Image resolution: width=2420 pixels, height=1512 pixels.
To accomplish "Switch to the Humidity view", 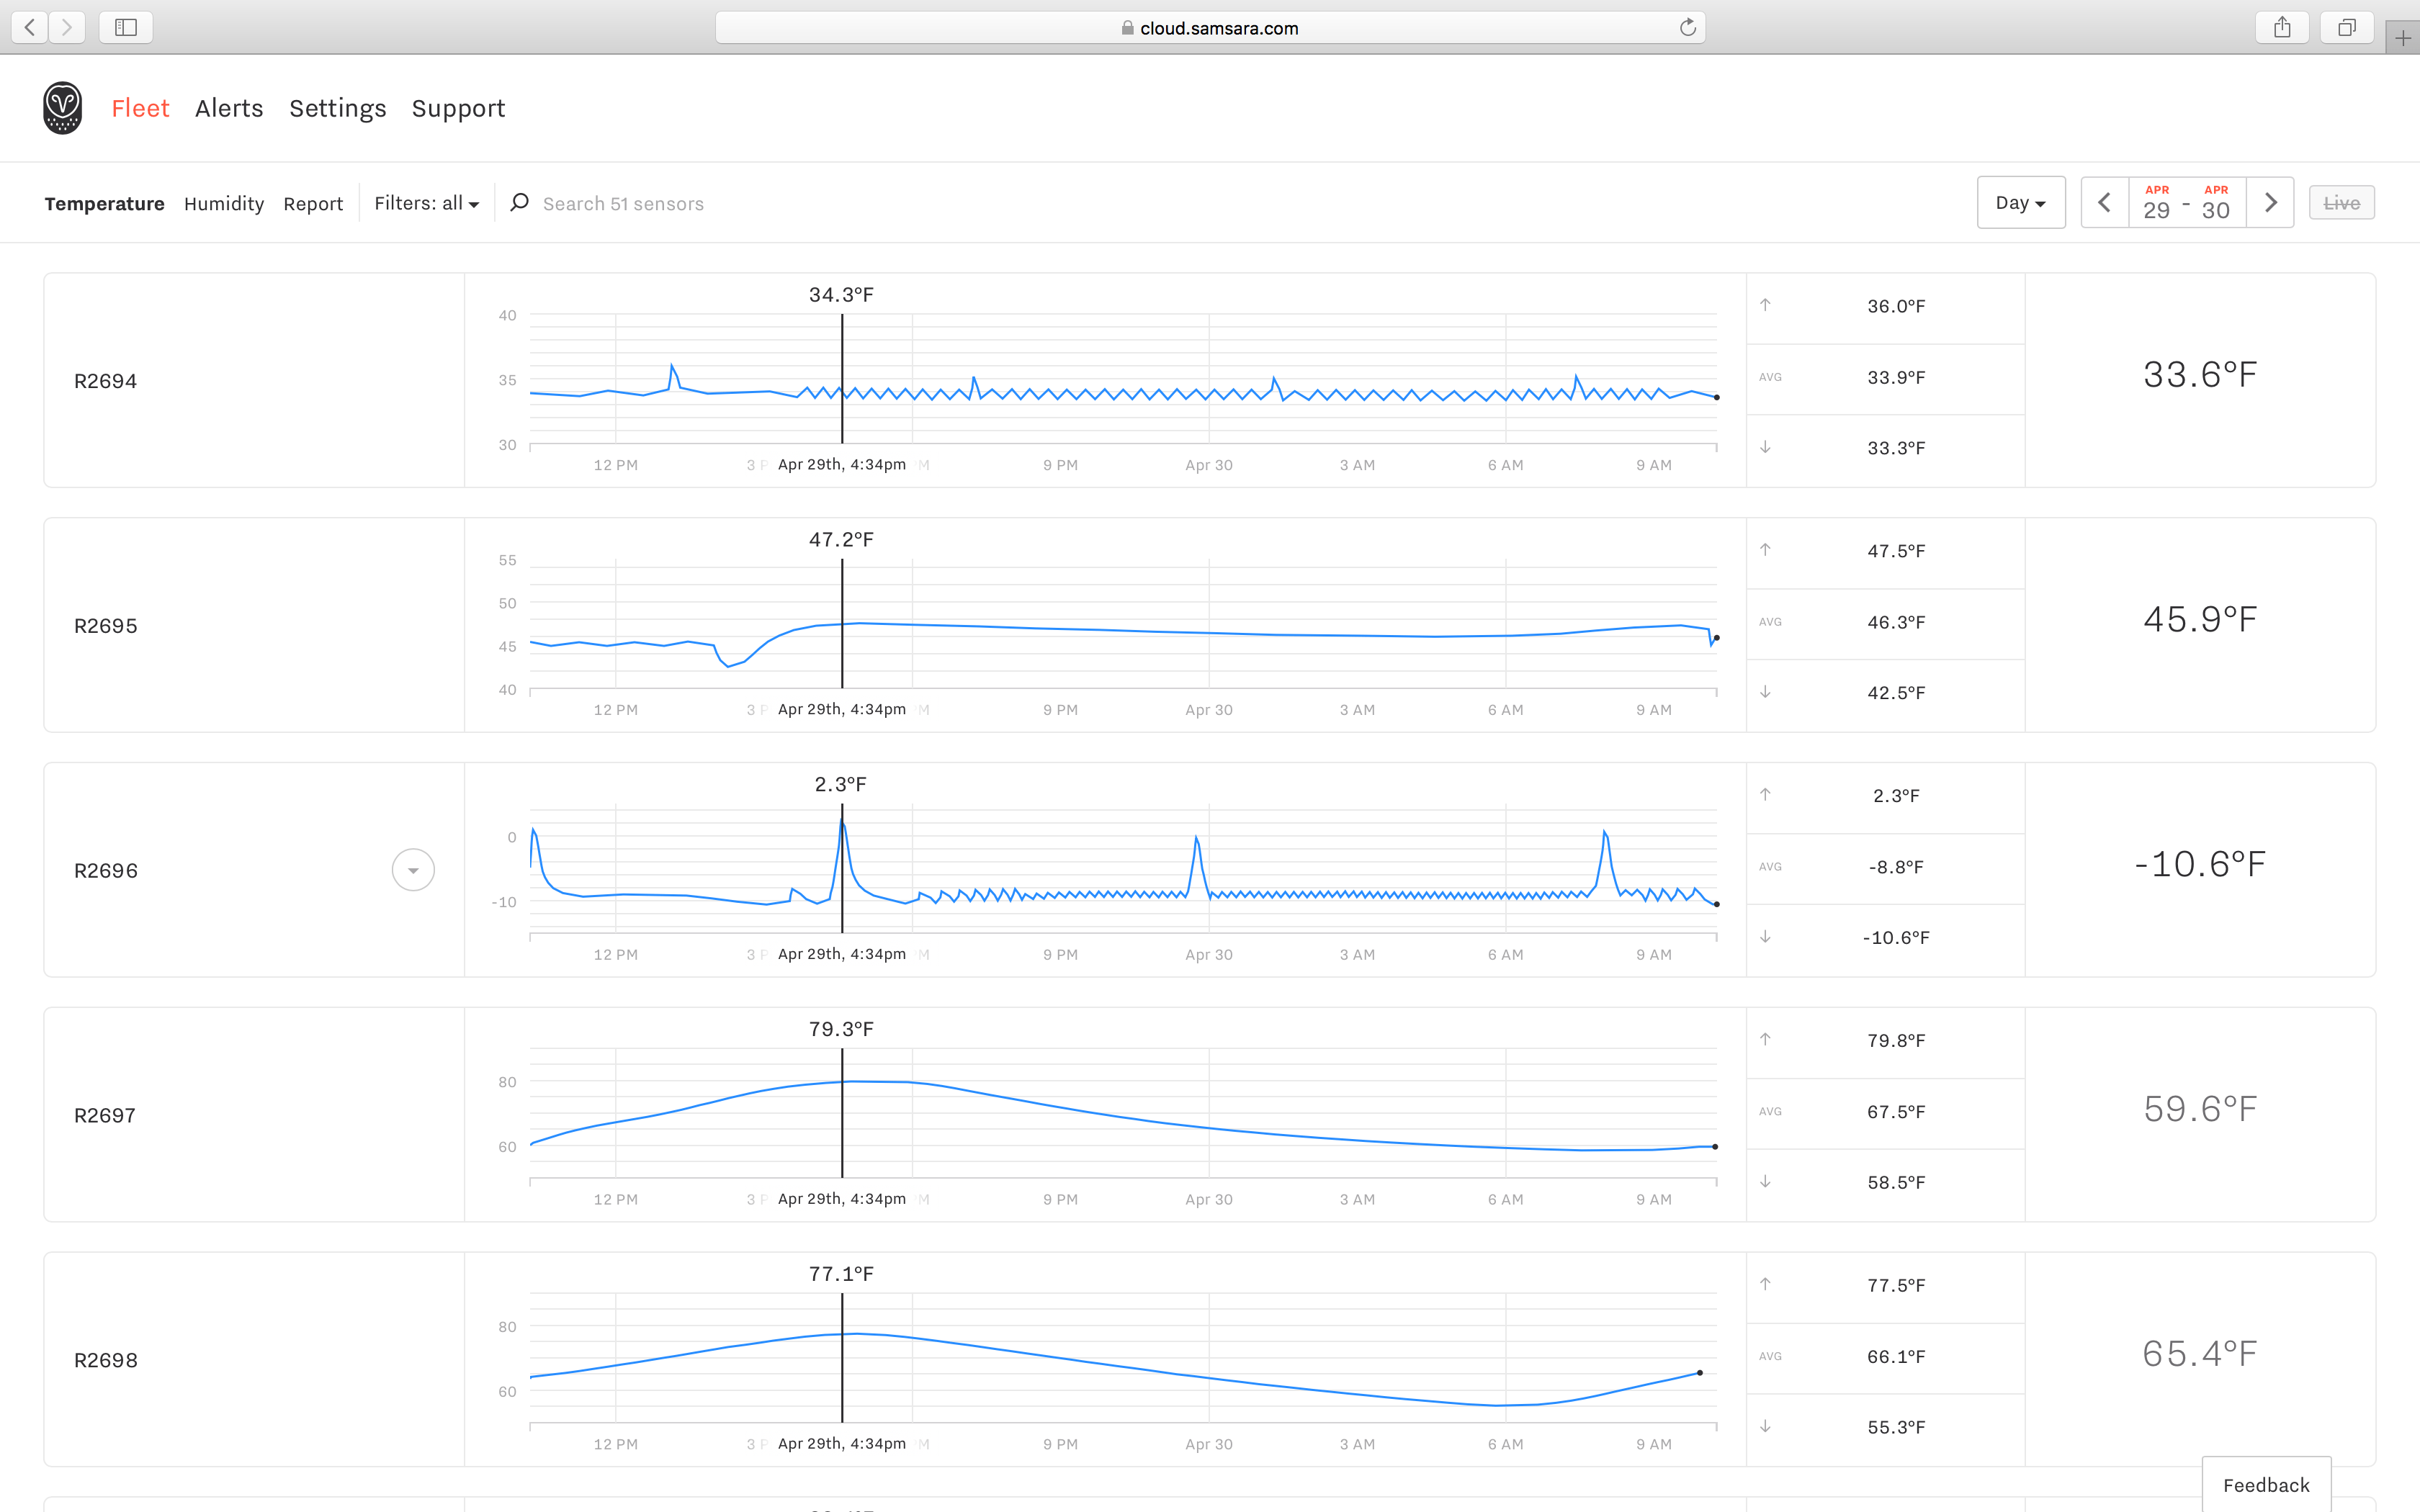I will pyautogui.click(x=224, y=203).
